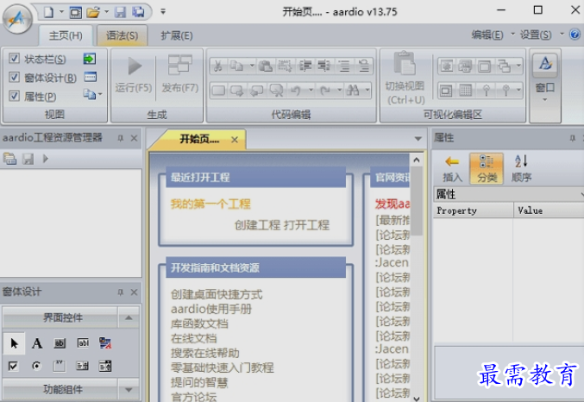Toggle the 属性(P) checkbox
The image size is (584, 402).
[x=14, y=96]
